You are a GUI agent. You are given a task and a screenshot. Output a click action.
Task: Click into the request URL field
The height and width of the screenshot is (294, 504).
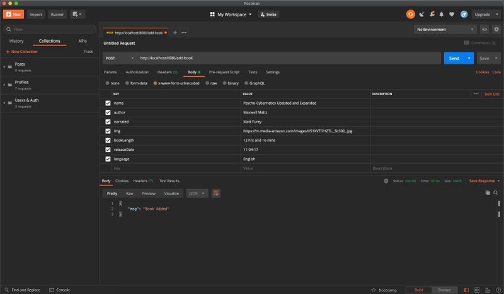[289, 58]
